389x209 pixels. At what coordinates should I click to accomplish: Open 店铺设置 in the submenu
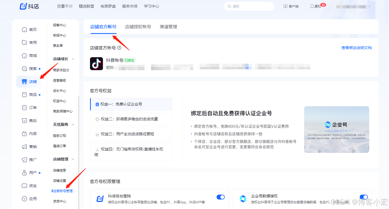(60, 181)
